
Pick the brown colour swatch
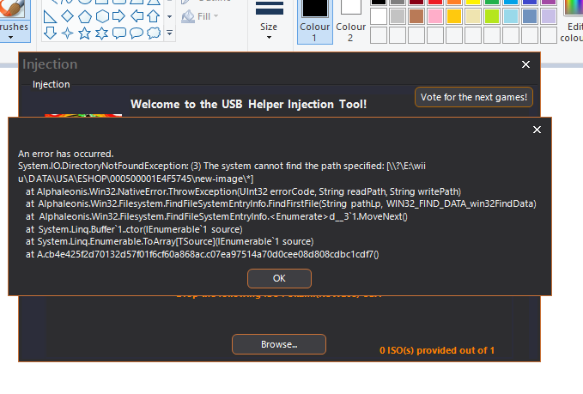click(x=416, y=16)
